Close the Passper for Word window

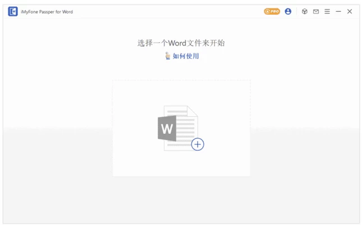coord(350,11)
